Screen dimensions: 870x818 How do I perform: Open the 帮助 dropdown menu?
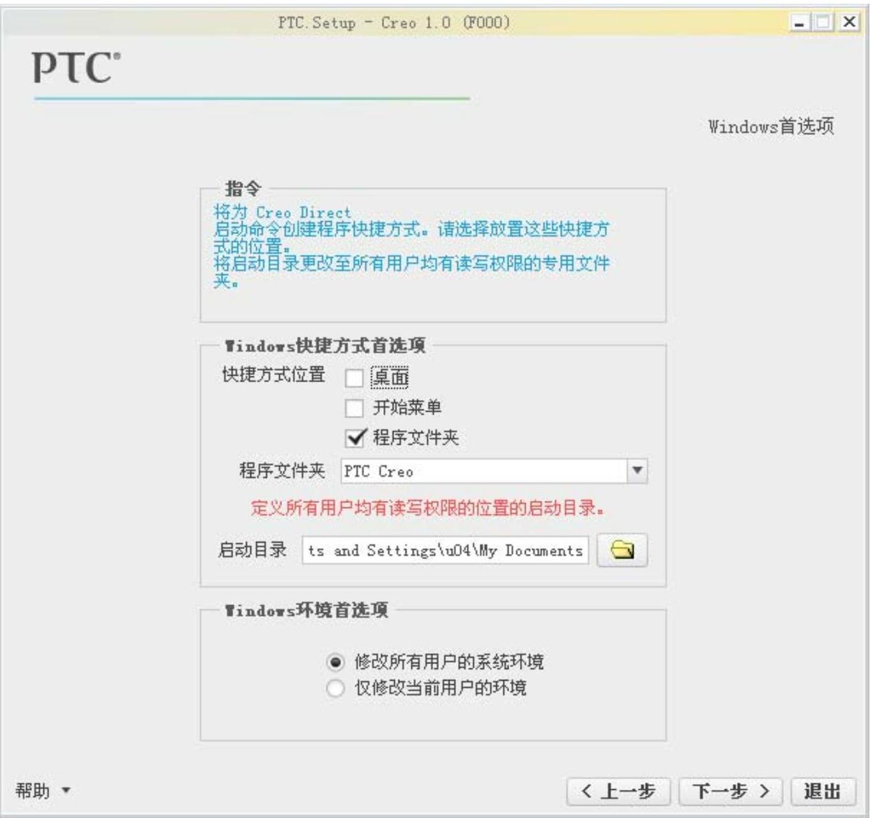coord(43,791)
